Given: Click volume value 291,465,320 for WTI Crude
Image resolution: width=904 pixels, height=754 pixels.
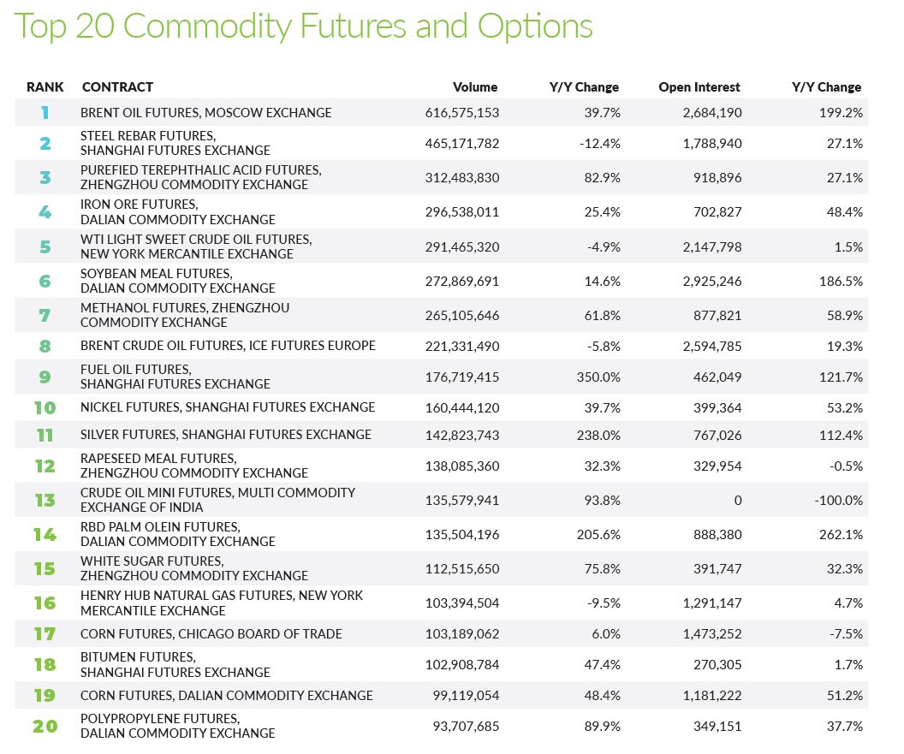Looking at the screenshot, I should click(461, 246).
